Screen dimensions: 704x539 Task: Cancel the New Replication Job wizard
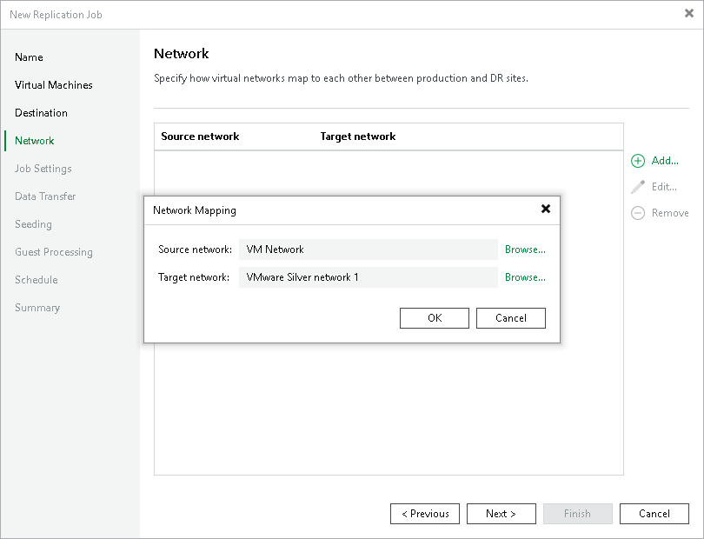(654, 513)
